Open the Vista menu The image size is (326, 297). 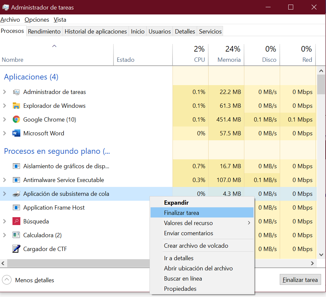[x=60, y=20]
